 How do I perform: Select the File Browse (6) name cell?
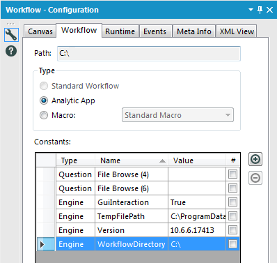pos(132,188)
